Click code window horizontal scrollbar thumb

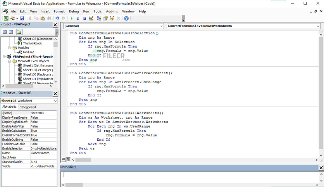pyautogui.click(x=83, y=160)
